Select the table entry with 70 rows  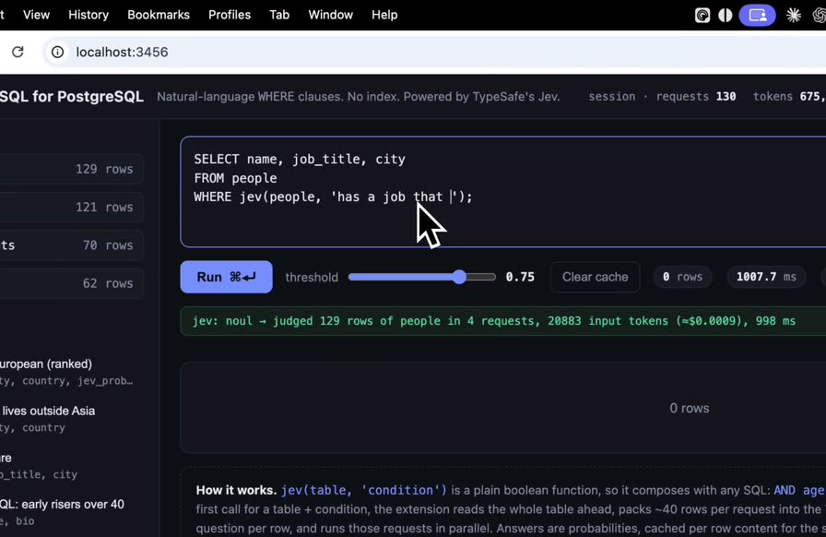(x=72, y=245)
